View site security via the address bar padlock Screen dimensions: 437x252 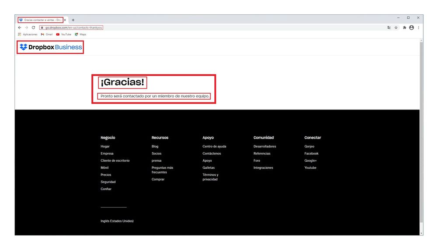pyautogui.click(x=43, y=27)
